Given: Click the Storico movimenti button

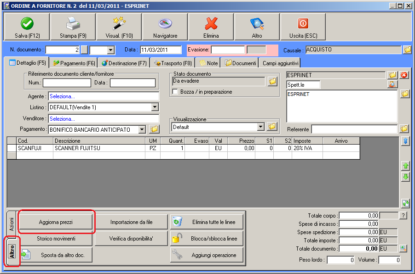Looking at the screenshot, I should (x=56, y=239).
